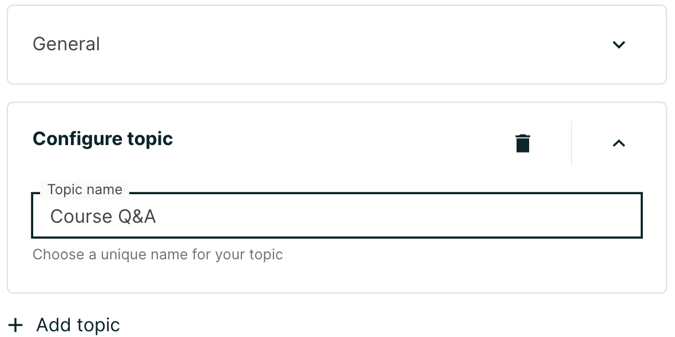
Task: Expand the General section chevron
Action: [618, 45]
